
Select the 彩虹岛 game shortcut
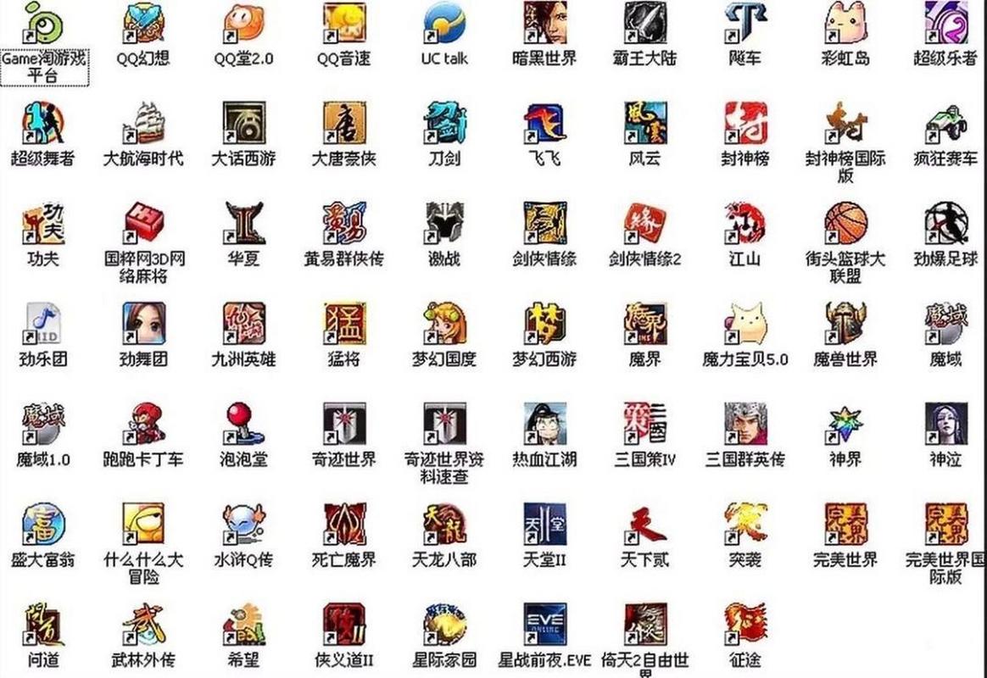click(x=845, y=24)
